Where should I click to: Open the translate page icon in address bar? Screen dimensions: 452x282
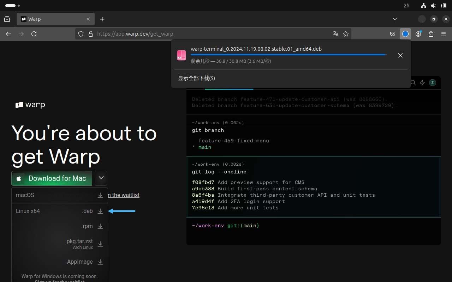pos(335,34)
